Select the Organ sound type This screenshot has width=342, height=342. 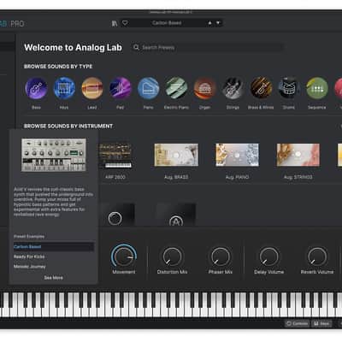[x=204, y=88]
